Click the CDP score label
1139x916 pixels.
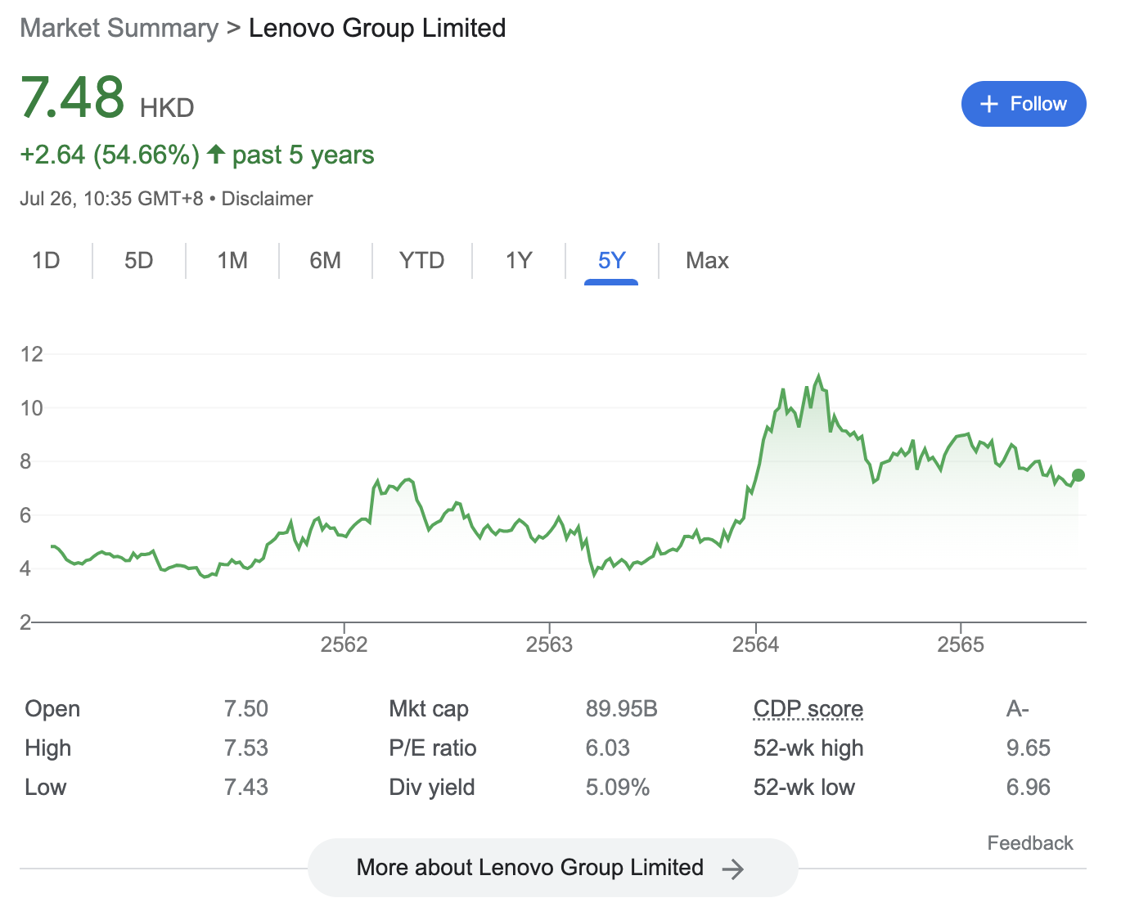pyautogui.click(x=808, y=709)
